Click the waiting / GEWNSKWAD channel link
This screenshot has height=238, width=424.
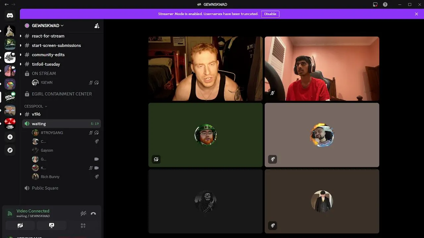(x=33, y=216)
